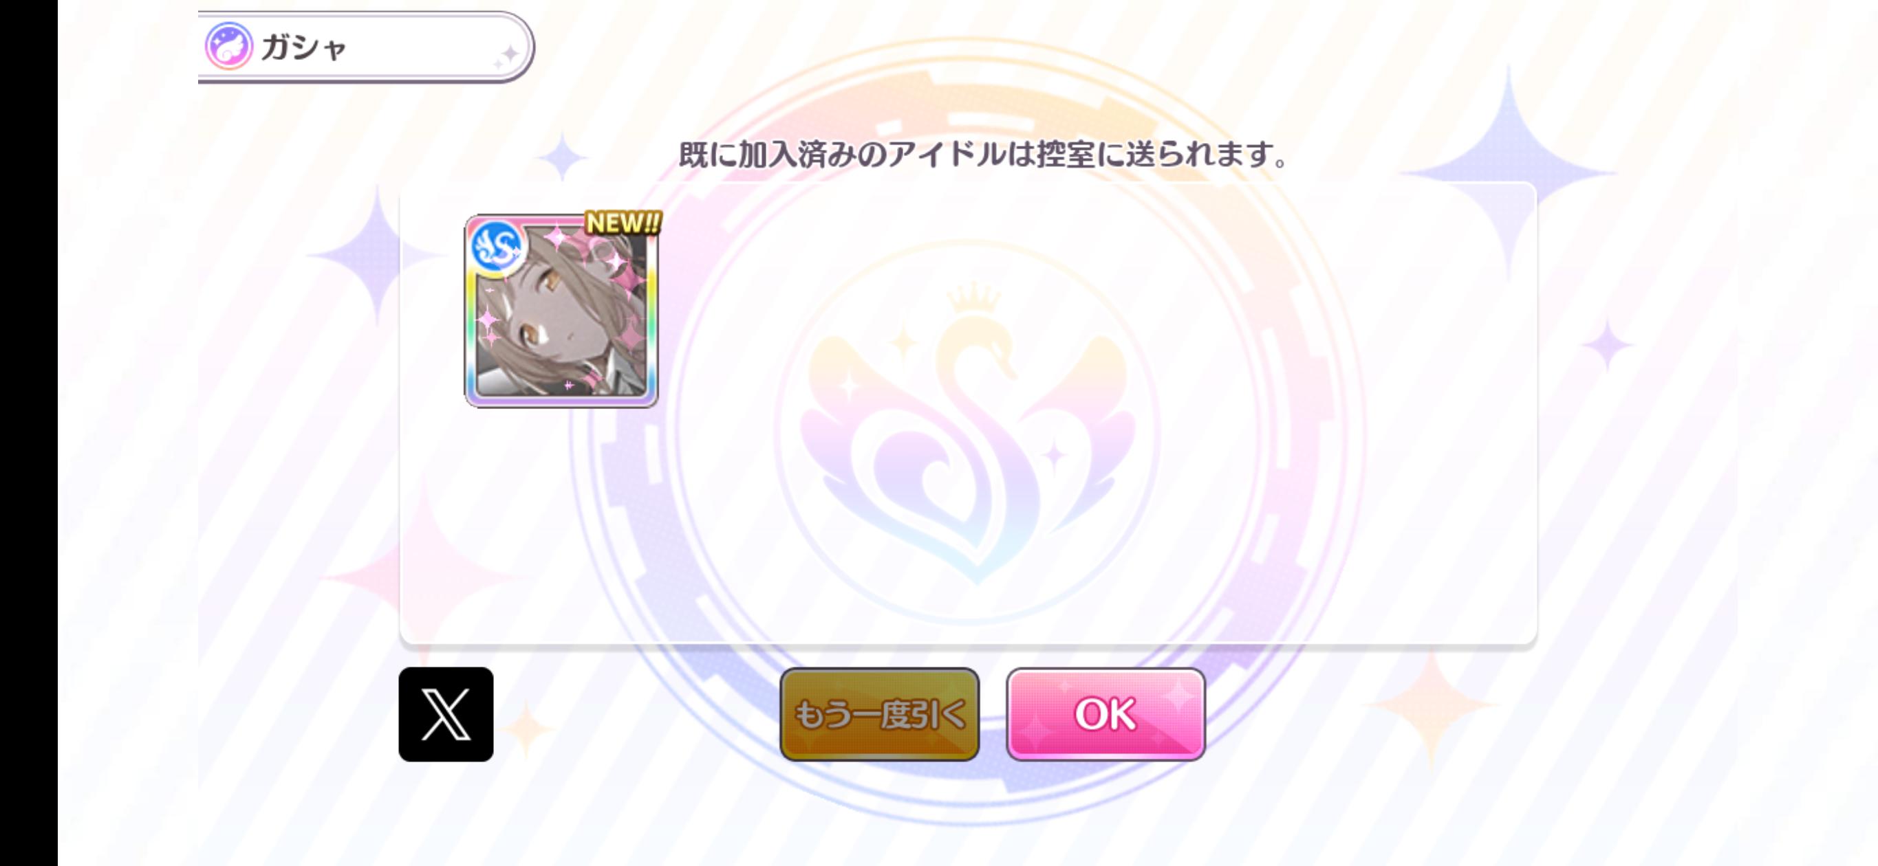Open the new idol card thumbnail
This screenshot has height=866, width=1878.
point(561,311)
